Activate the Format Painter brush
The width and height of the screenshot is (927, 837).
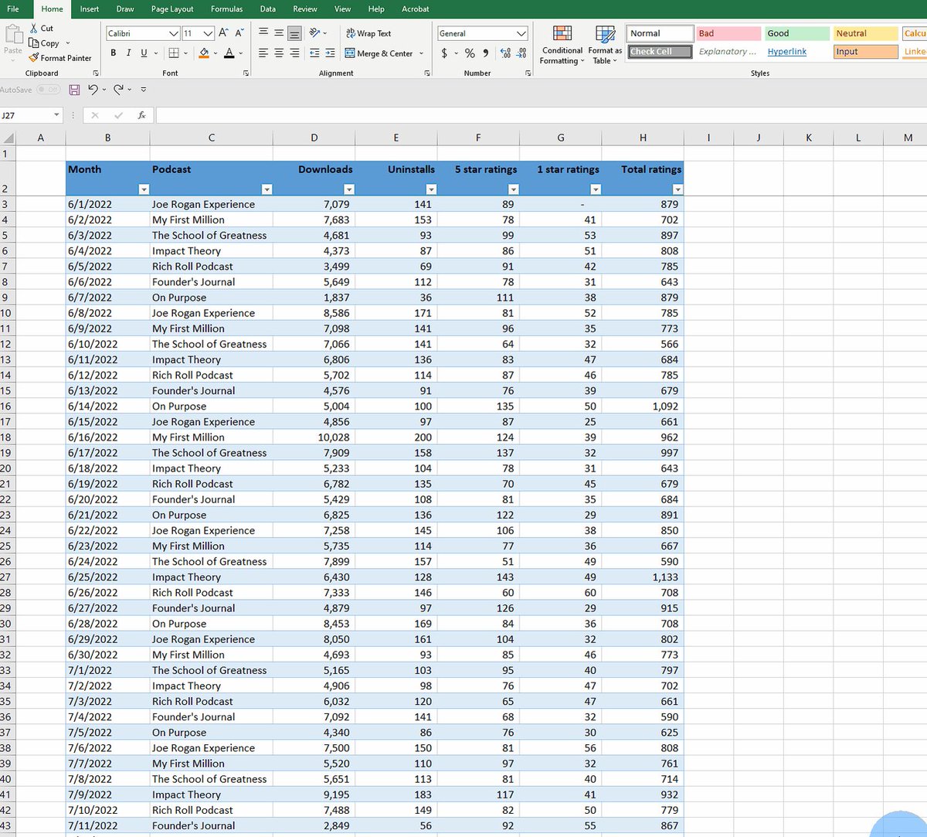point(34,58)
